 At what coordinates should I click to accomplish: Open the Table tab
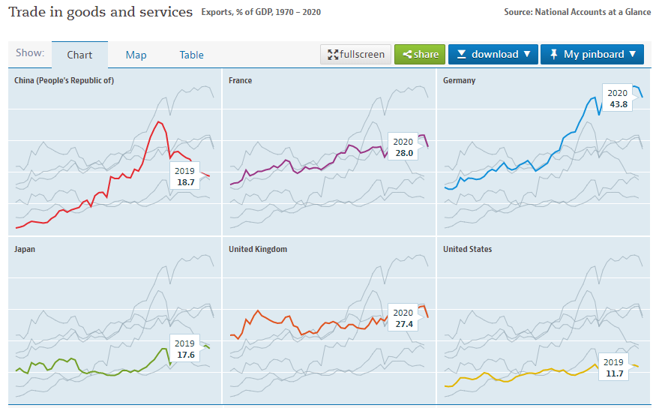point(192,55)
